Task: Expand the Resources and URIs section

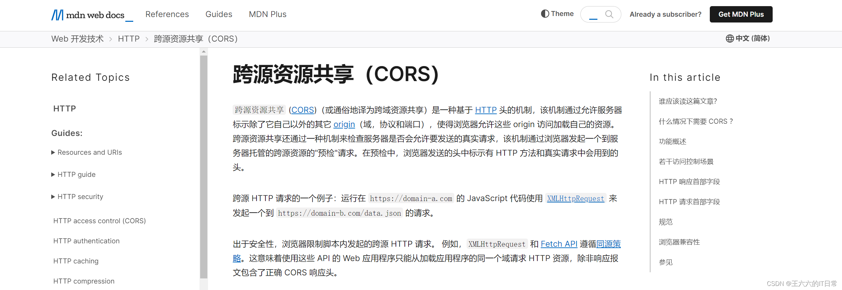Action: [86, 152]
